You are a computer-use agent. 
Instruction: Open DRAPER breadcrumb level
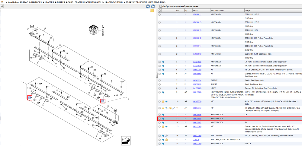click(x=61, y=2)
